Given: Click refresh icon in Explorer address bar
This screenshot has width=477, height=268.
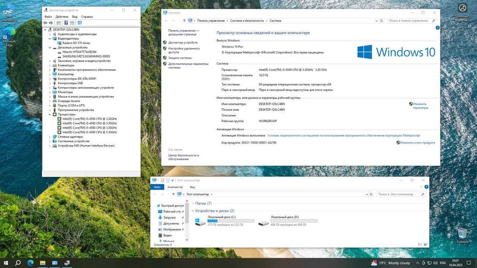Looking at the screenshot, I should [371, 194].
